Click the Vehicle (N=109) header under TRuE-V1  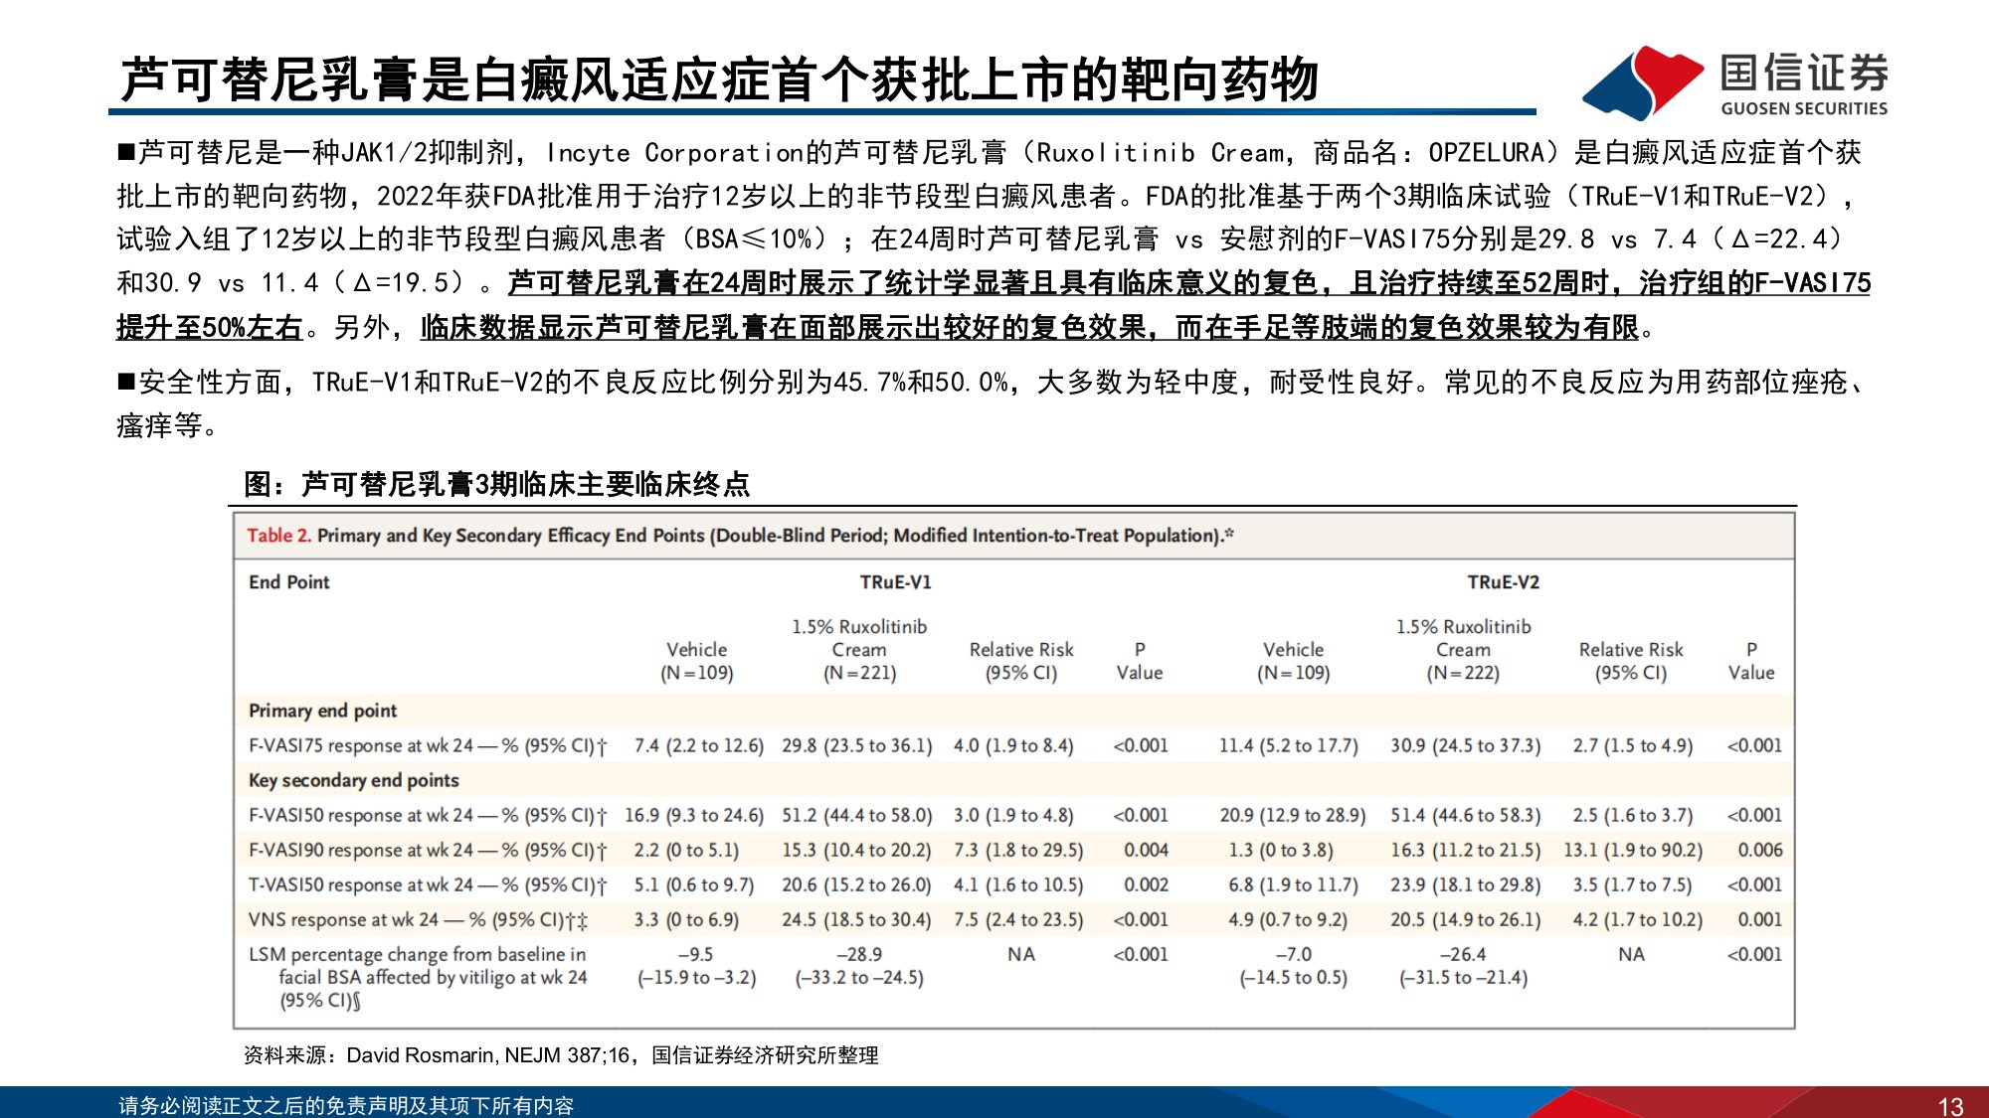click(x=697, y=661)
